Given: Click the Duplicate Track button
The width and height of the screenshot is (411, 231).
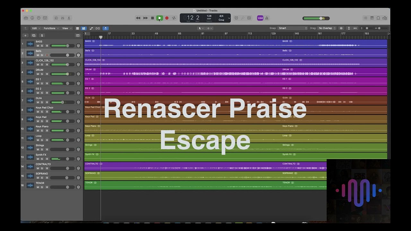Looking at the screenshot, I should coord(34,36).
